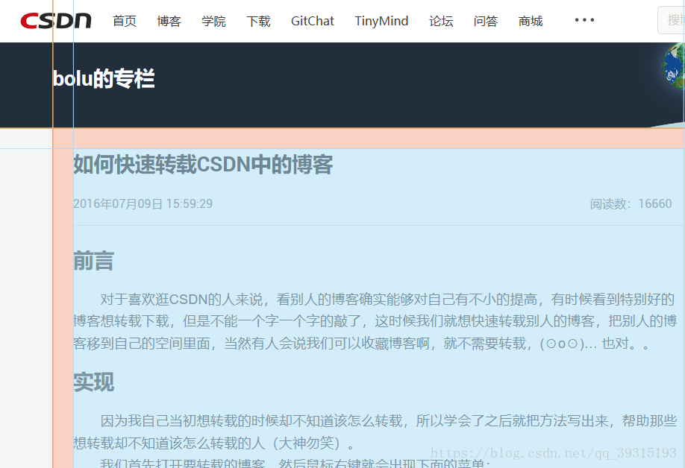Click the CSDN logo

tap(54, 20)
